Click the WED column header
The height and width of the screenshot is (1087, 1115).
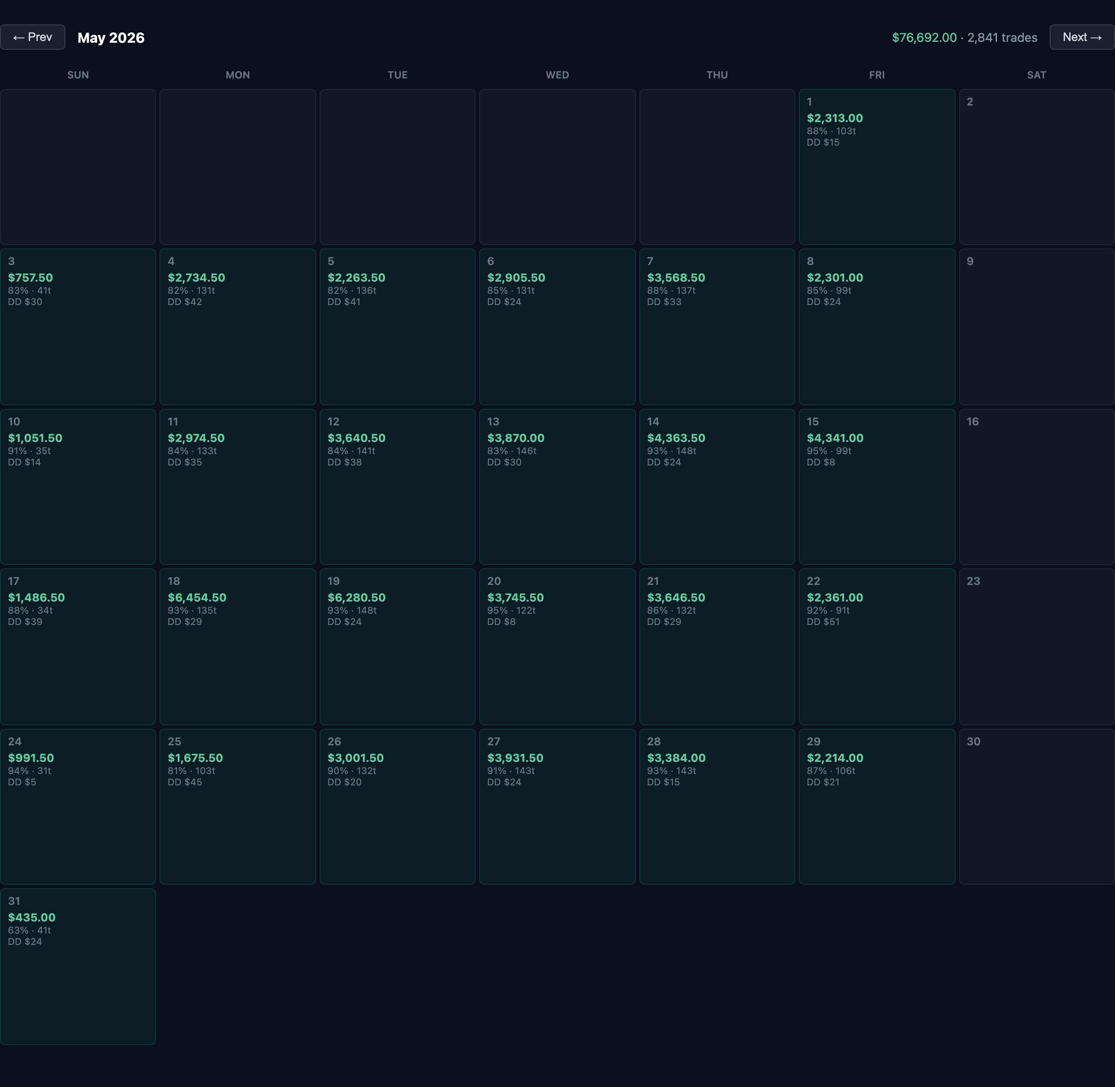[557, 75]
